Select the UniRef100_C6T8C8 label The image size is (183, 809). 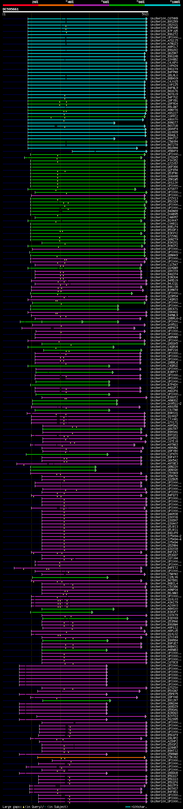click(x=164, y=662)
